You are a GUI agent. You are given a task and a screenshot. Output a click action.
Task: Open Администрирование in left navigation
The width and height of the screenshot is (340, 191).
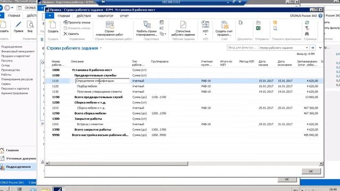[x=14, y=93]
